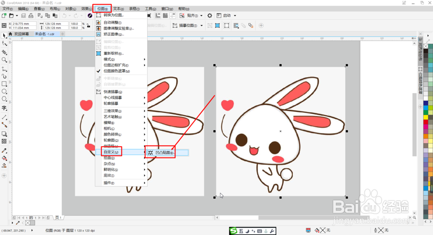Viewport: 433px width, 235px height.
Task: Click the bitmap frame icon on property bar
Action: point(226,26)
